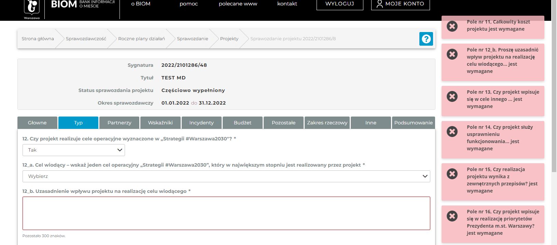Close the Pole nr 14 error notification
The height and width of the screenshot is (245, 557).
452,132
